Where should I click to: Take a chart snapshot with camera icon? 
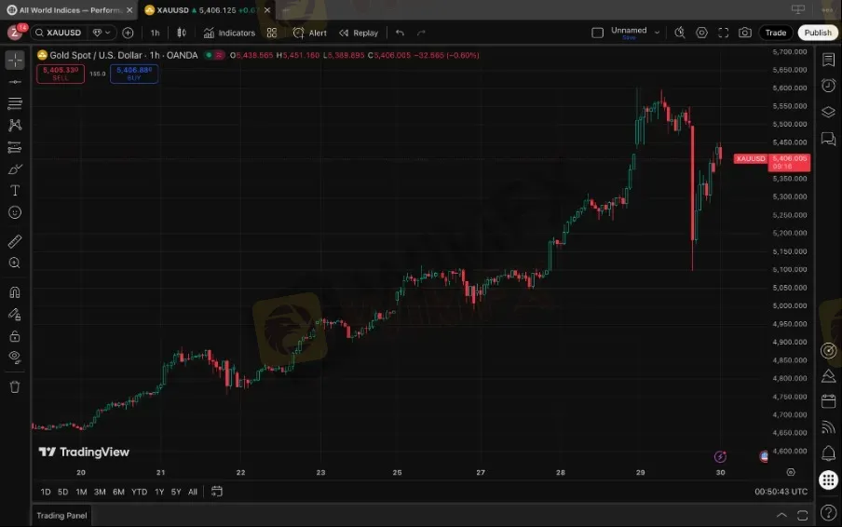[745, 33]
